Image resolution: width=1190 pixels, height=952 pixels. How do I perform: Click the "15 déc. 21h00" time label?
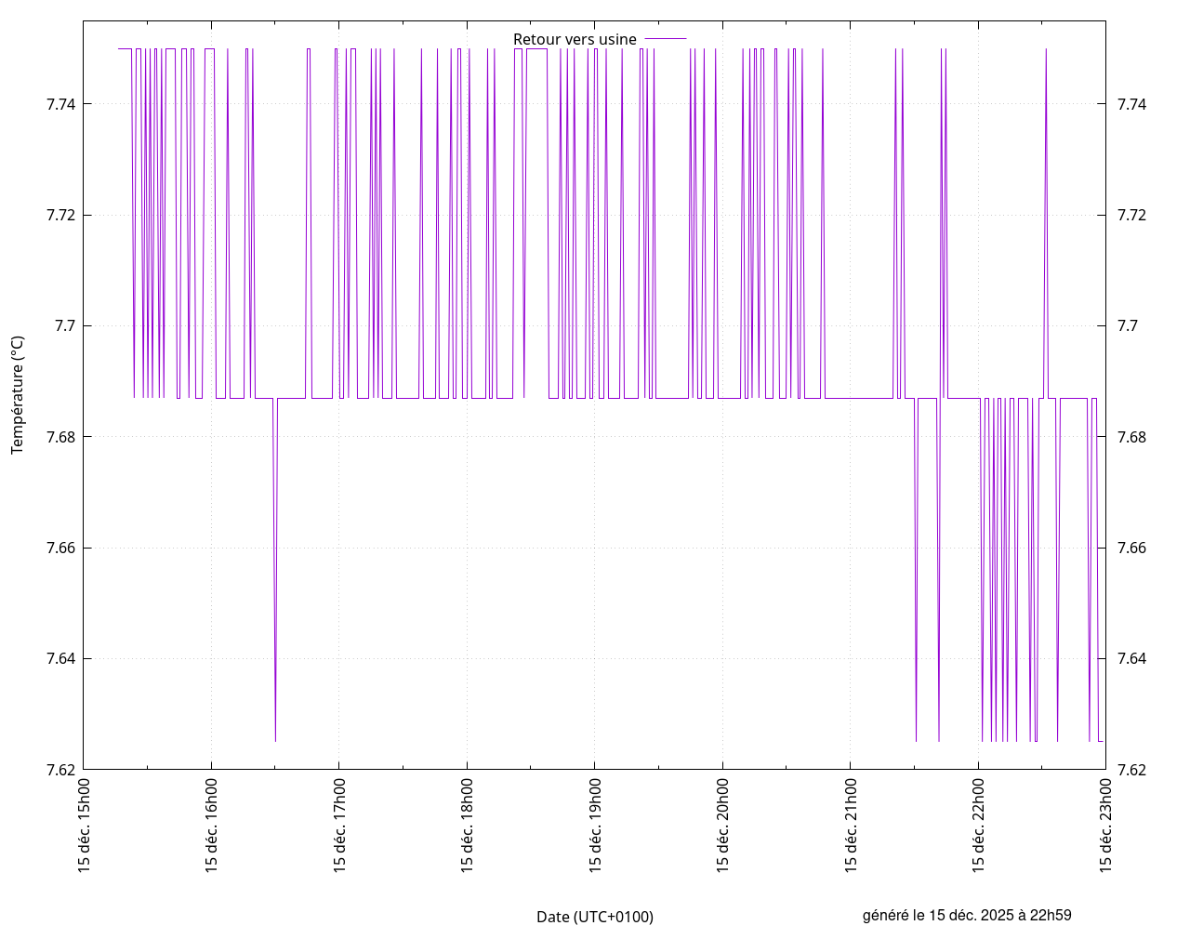coord(851,825)
